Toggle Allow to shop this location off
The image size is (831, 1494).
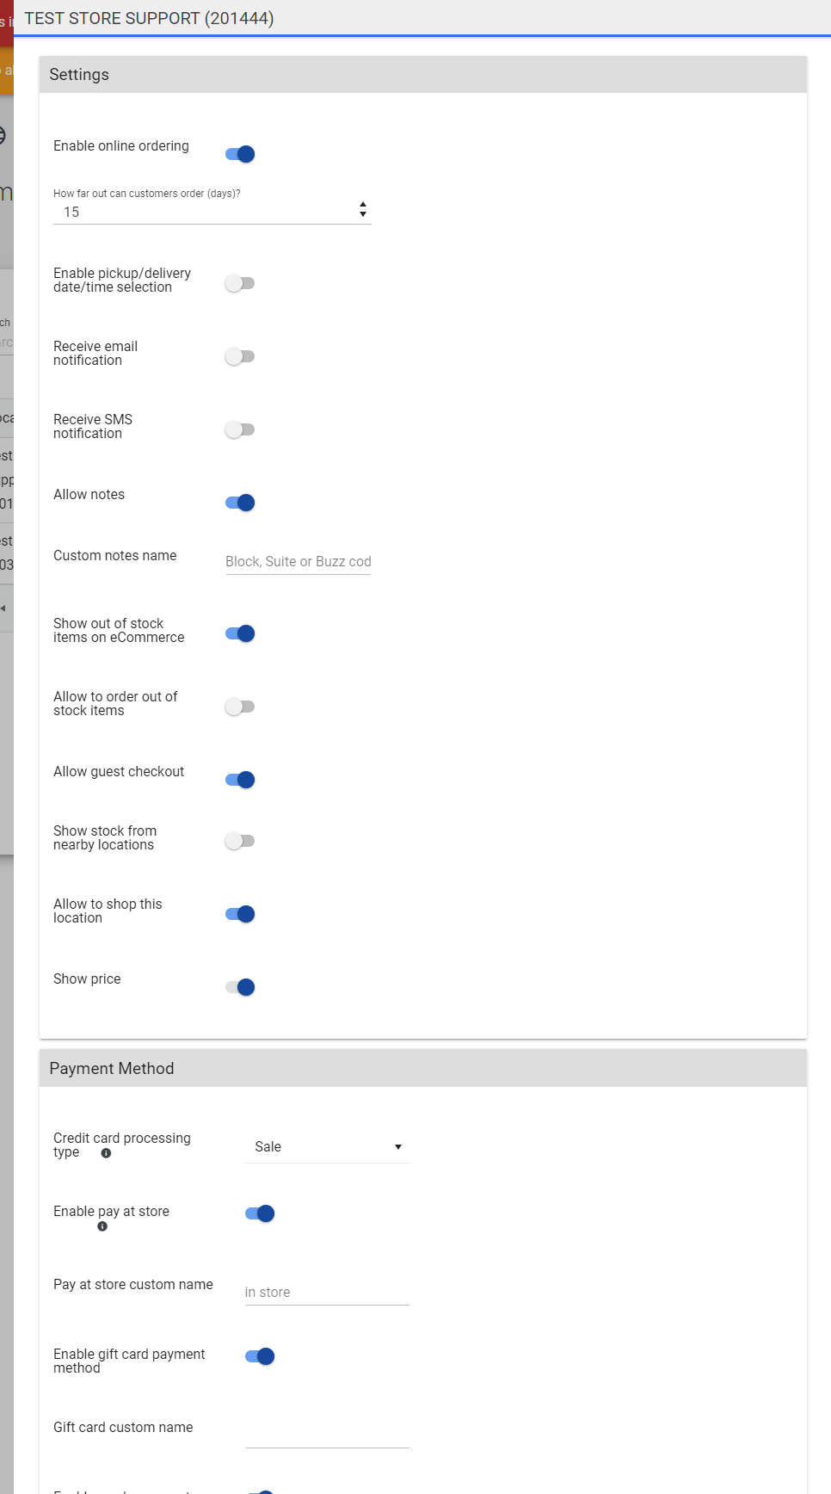tap(240, 914)
